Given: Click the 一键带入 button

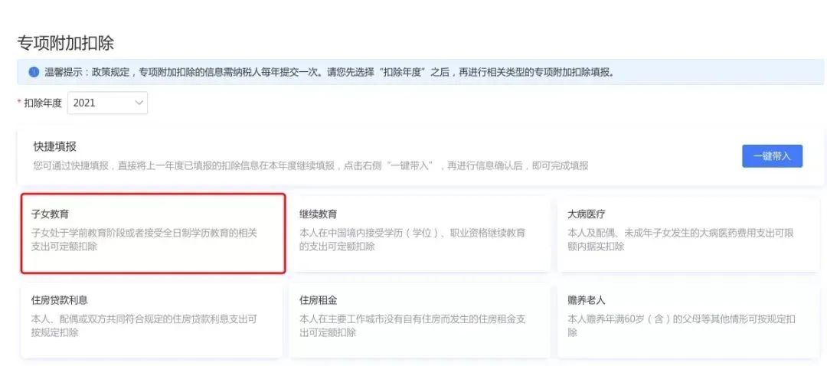Looking at the screenshot, I should pyautogui.click(x=772, y=156).
